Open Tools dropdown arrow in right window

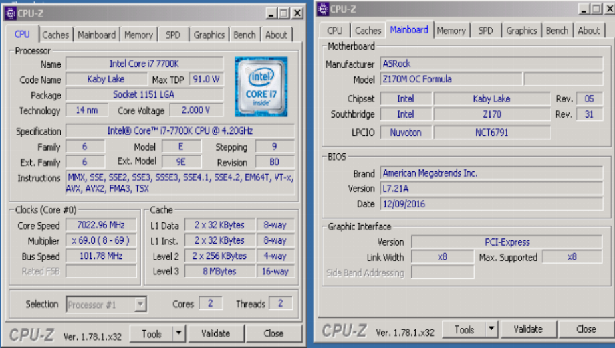tap(491, 329)
